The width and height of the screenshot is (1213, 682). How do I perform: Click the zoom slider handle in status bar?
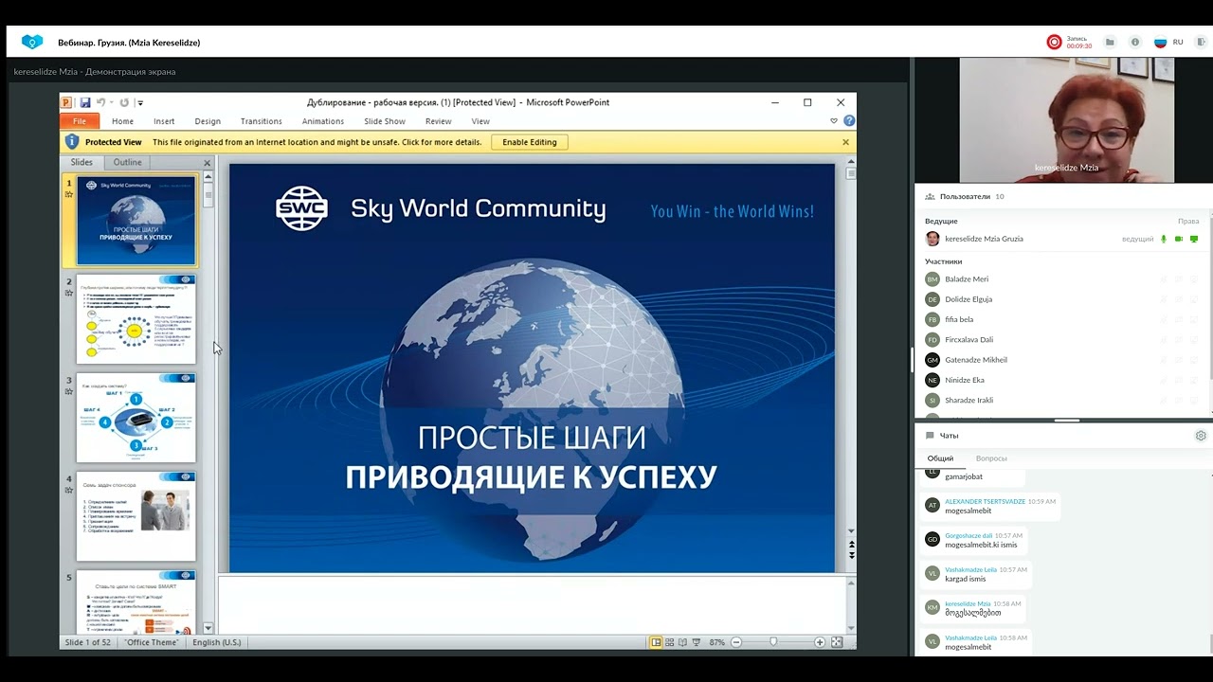coord(773,642)
